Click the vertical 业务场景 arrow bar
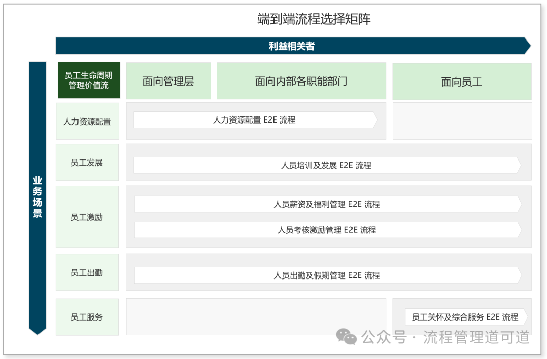547x359 pixels. click(37, 197)
